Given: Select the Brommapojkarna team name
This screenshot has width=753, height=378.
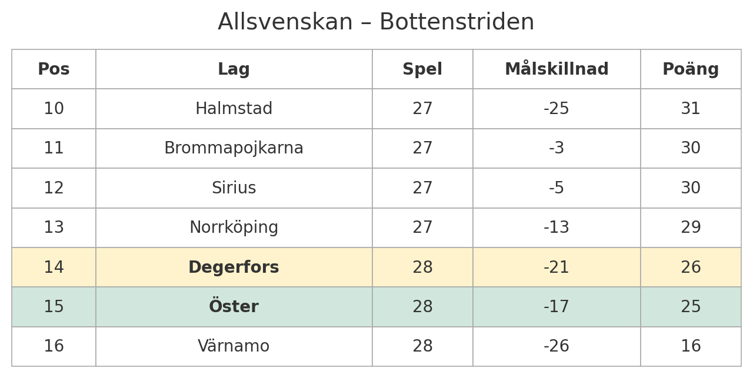Looking at the screenshot, I should pyautogui.click(x=234, y=148).
